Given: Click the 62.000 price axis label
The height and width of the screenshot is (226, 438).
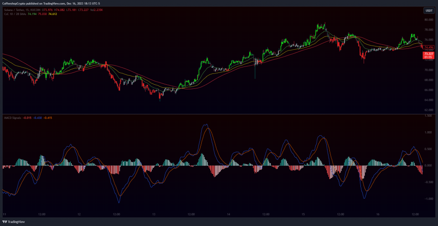Looking at the screenshot, I should 428,110.
